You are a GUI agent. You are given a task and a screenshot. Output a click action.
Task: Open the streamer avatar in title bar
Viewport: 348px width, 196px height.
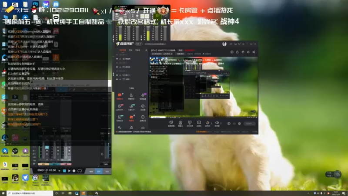point(224,44)
